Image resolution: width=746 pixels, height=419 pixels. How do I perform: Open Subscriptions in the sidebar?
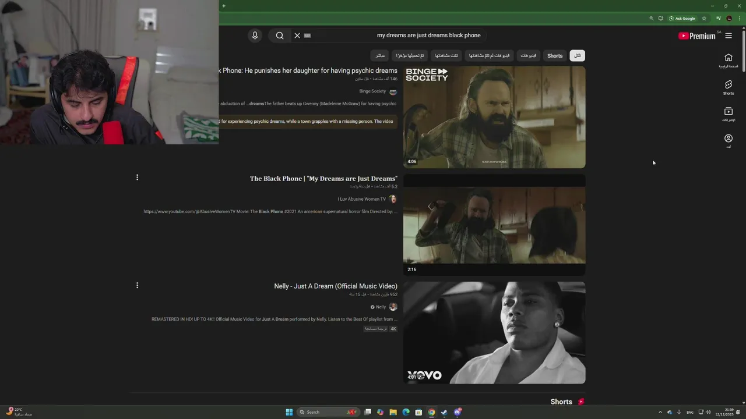coord(729,114)
